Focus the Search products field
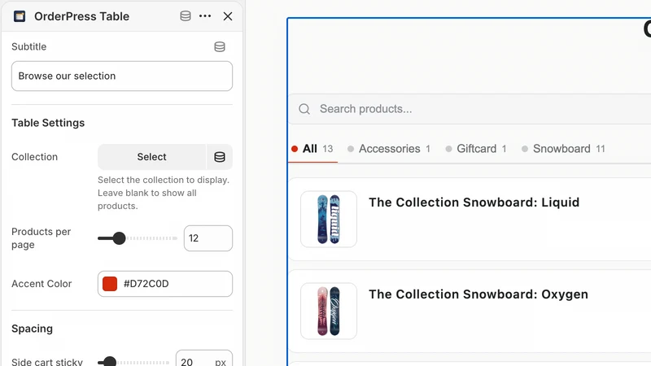 [x=470, y=109]
